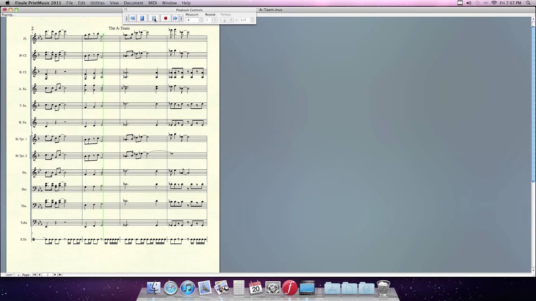The image size is (536, 301).
Task: Open Finder from the Dock
Action: coord(154,288)
